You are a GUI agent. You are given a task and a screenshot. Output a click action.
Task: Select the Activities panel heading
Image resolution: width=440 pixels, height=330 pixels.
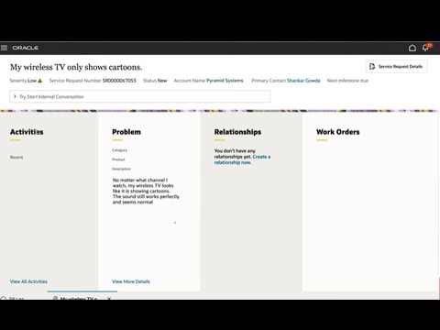pyautogui.click(x=27, y=132)
